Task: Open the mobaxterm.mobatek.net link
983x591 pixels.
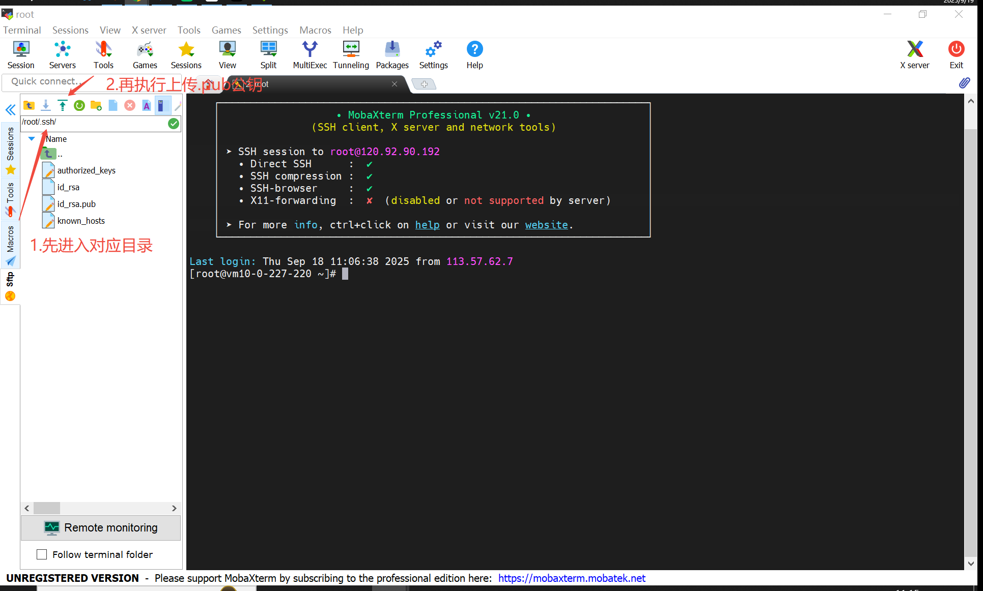Action: pyautogui.click(x=571, y=578)
